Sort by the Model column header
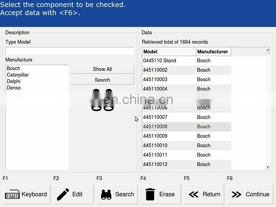 click(x=169, y=52)
